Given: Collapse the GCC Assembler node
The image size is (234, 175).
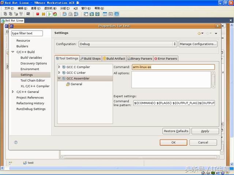Looking at the screenshot, I should (x=59, y=78).
